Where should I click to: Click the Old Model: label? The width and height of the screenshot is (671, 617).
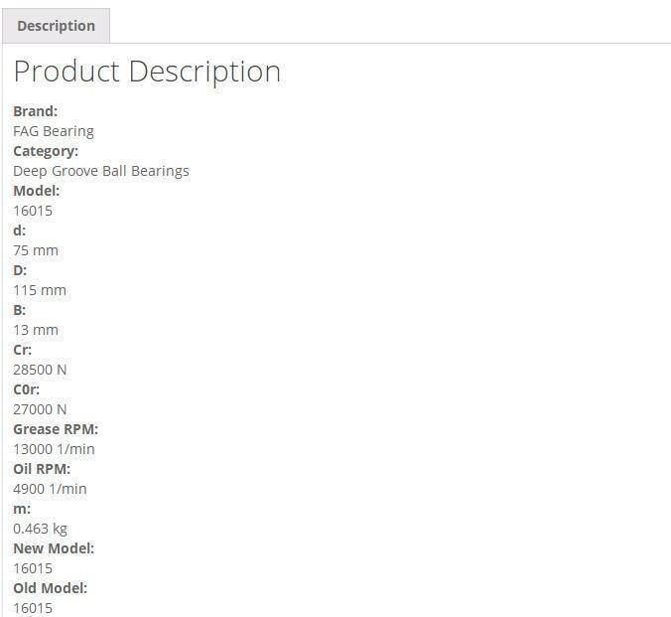pos(50,588)
